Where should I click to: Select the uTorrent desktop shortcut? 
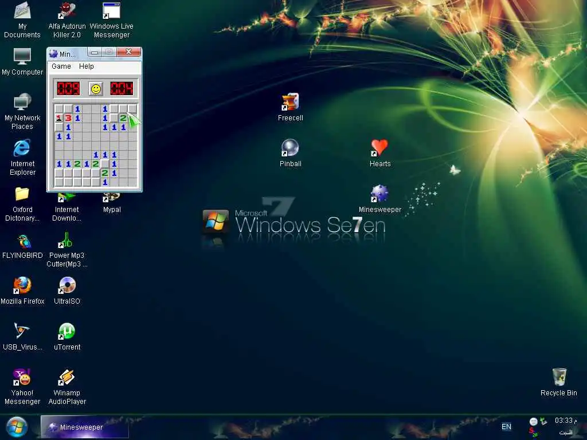(67, 336)
